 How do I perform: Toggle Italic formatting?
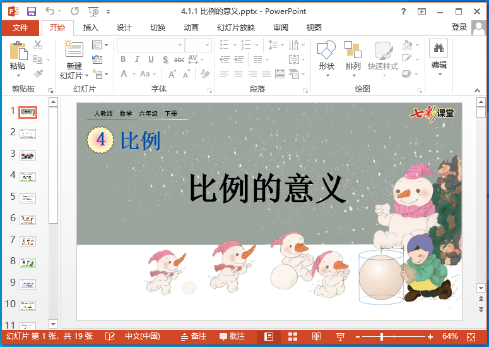point(137,59)
